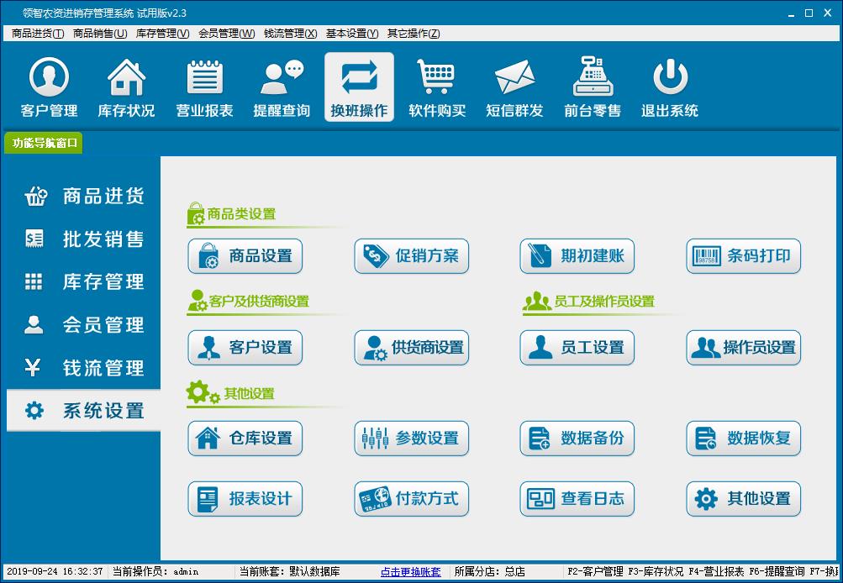This screenshot has width=843, height=583.
Task: Open 其他设置 gear button
Action: pos(744,499)
